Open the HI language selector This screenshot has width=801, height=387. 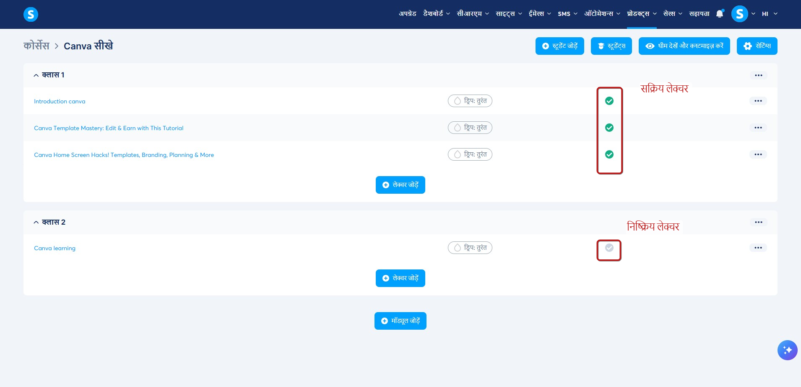770,14
